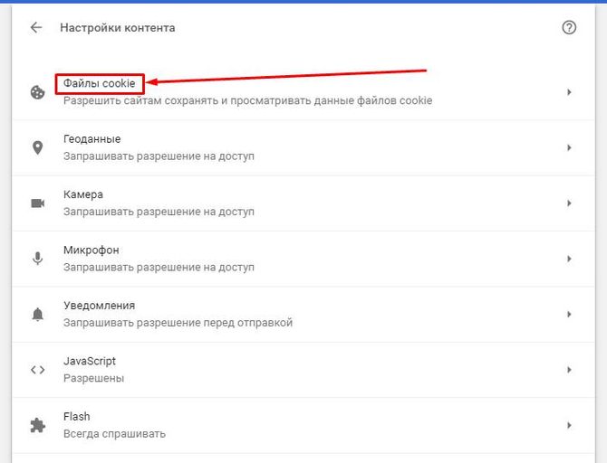Expand the Камера row arrow
The image size is (607, 463).
pyautogui.click(x=569, y=203)
